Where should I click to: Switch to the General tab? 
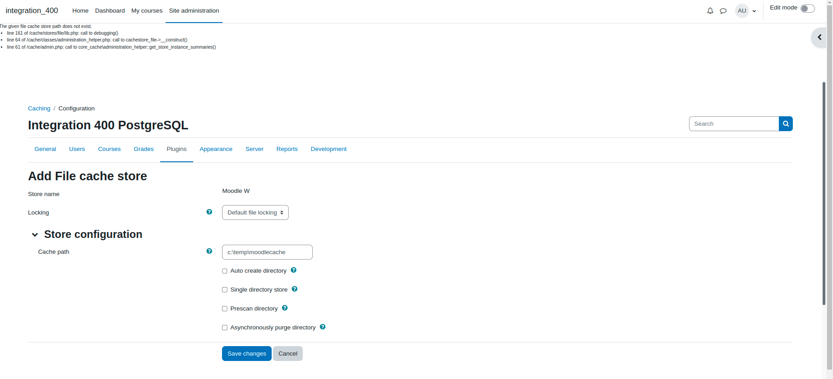coord(45,149)
